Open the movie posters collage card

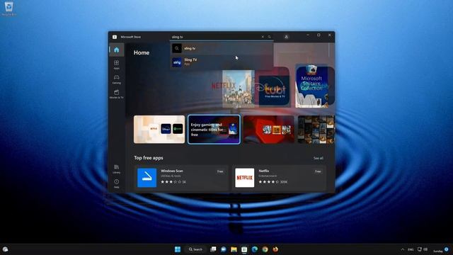coord(316,129)
